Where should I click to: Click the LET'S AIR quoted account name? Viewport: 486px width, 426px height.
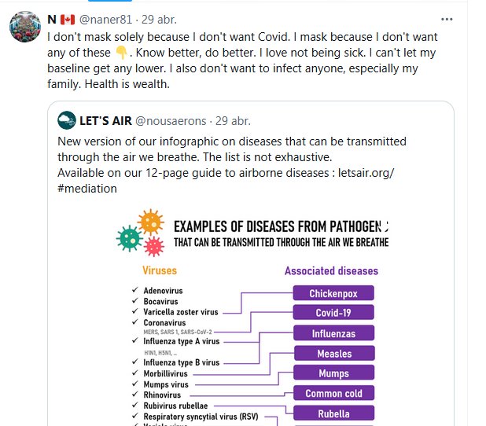(x=105, y=121)
